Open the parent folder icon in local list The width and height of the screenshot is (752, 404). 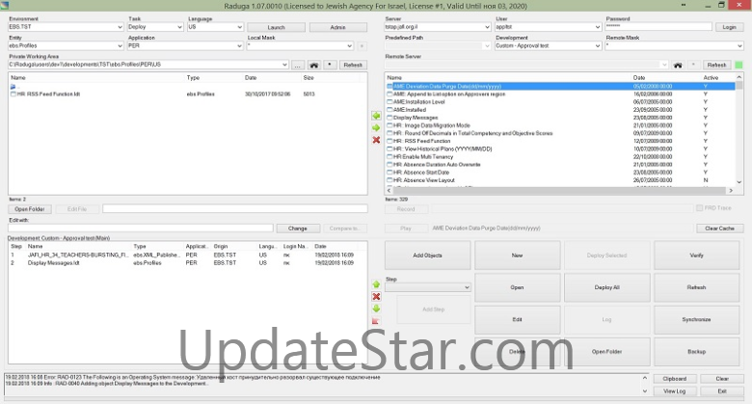(x=13, y=87)
